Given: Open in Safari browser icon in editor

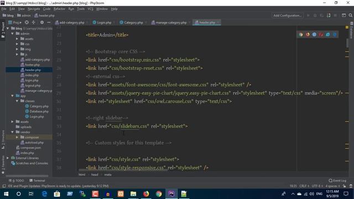Looking at the screenshot, I should (x=314, y=34).
